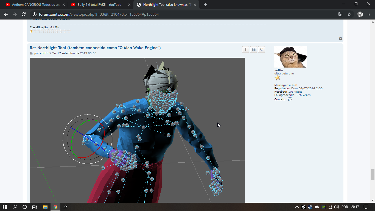Click the "103 vezes" thanks received link
This screenshot has width=375, height=211.
pyautogui.click(x=295, y=92)
